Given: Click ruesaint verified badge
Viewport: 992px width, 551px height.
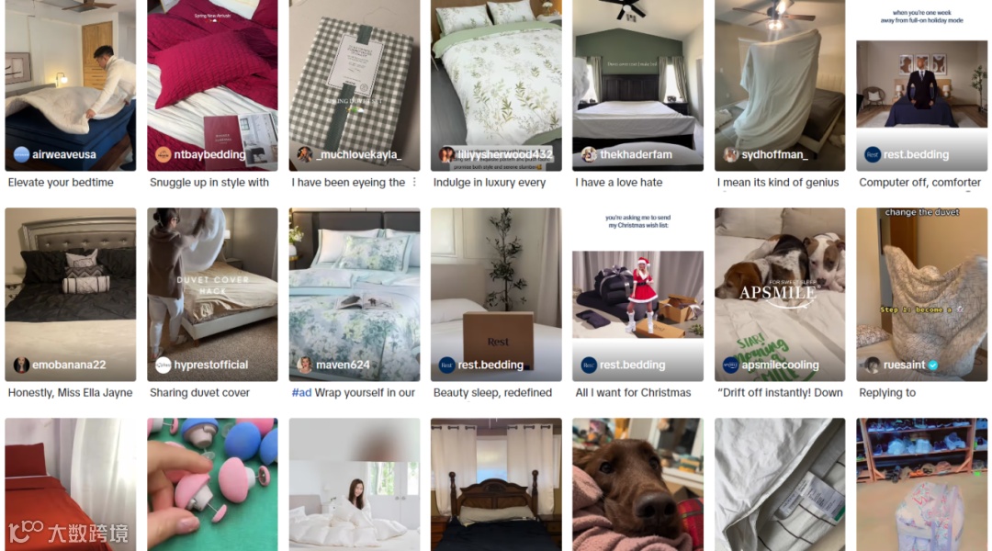Looking at the screenshot, I should coord(933,365).
